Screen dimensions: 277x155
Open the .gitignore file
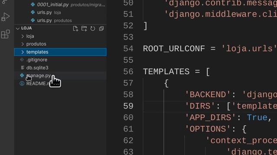60,60
